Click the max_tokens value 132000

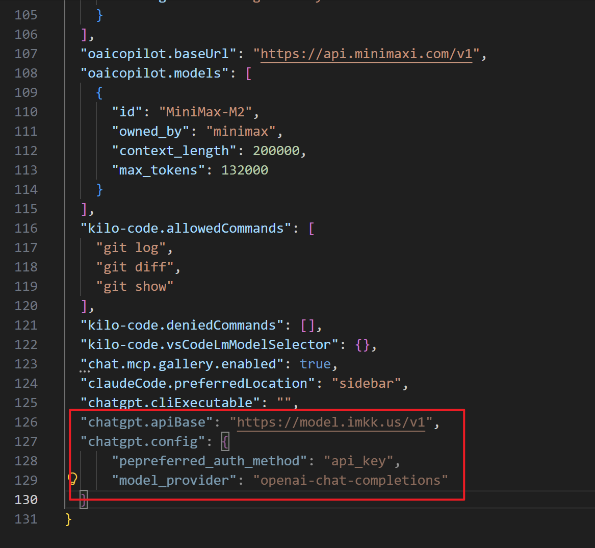pos(245,170)
